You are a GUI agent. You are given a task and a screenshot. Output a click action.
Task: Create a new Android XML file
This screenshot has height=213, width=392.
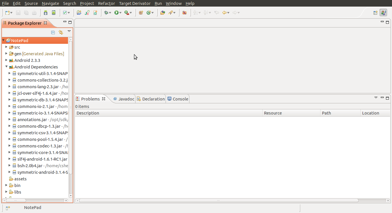coord(95,13)
